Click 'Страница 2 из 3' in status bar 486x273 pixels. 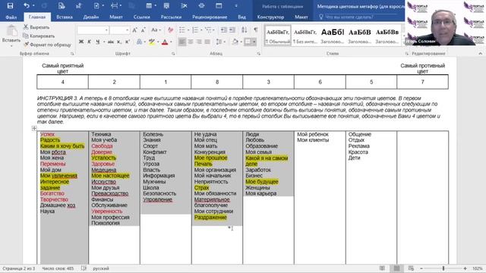tap(18, 268)
